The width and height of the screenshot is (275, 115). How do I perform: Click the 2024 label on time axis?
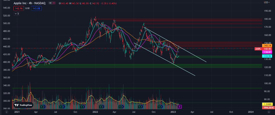[251, 112]
